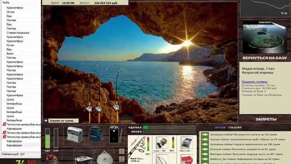Select Старая покрышка in the fish list
Image resolution: width=291 pixels, height=164 pixels.
pyautogui.click(x=18, y=33)
